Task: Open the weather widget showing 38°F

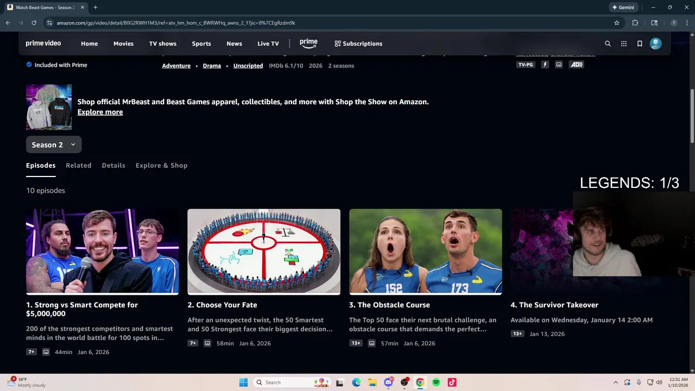Action: [x=26, y=382]
